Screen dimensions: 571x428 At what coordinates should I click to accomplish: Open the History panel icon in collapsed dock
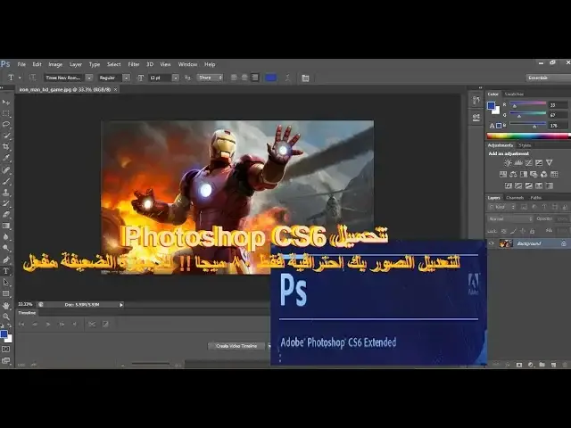[x=476, y=101]
